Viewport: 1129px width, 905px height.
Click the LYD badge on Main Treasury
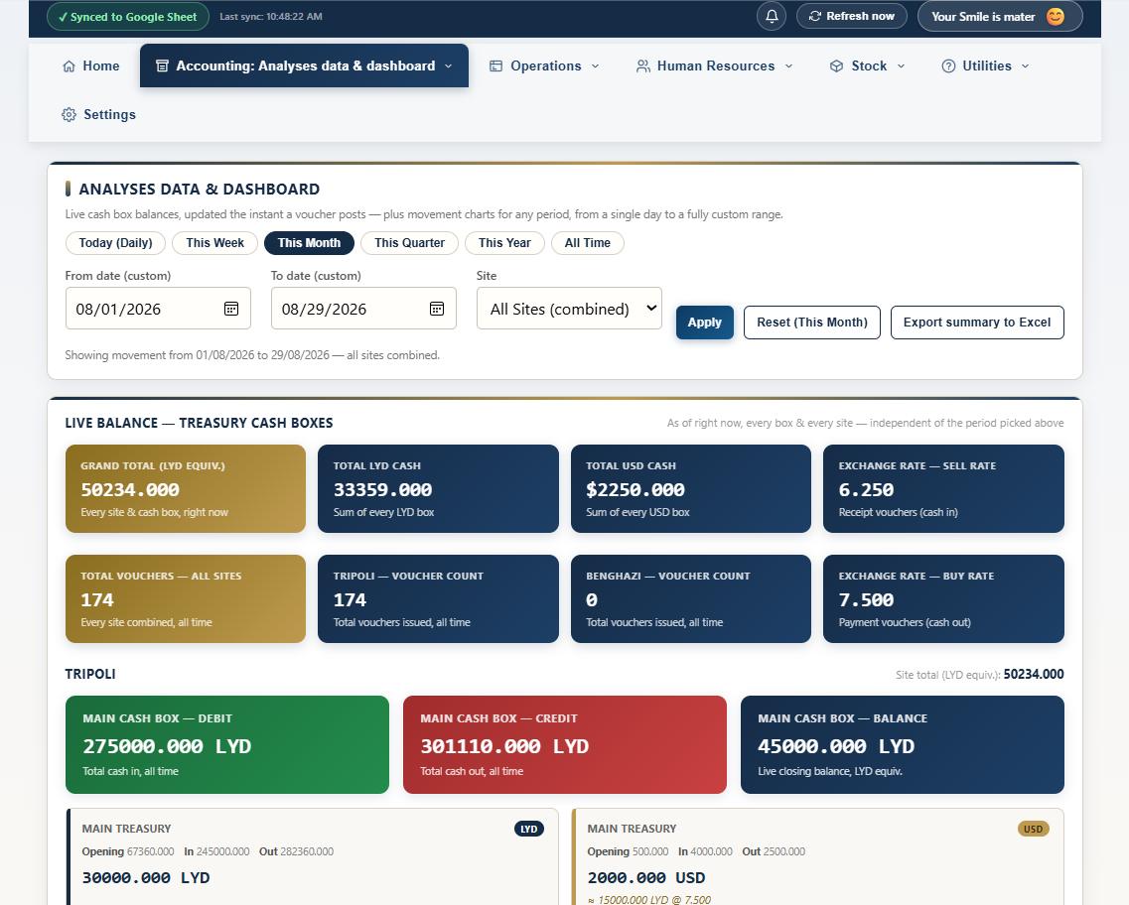pyautogui.click(x=529, y=829)
